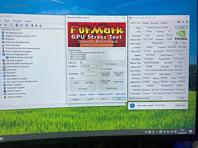Select the Disk sürücüleri tree row

[x=13, y=45]
